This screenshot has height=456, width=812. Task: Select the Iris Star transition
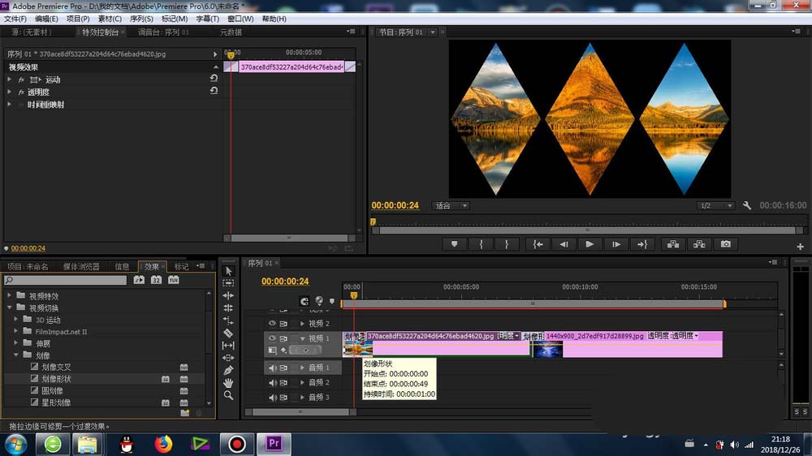[56, 402]
